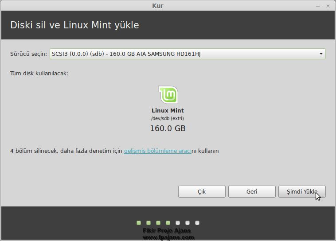This screenshot has width=336, height=241.
Task: Click the 160.0 GB size label
Action: pos(168,128)
